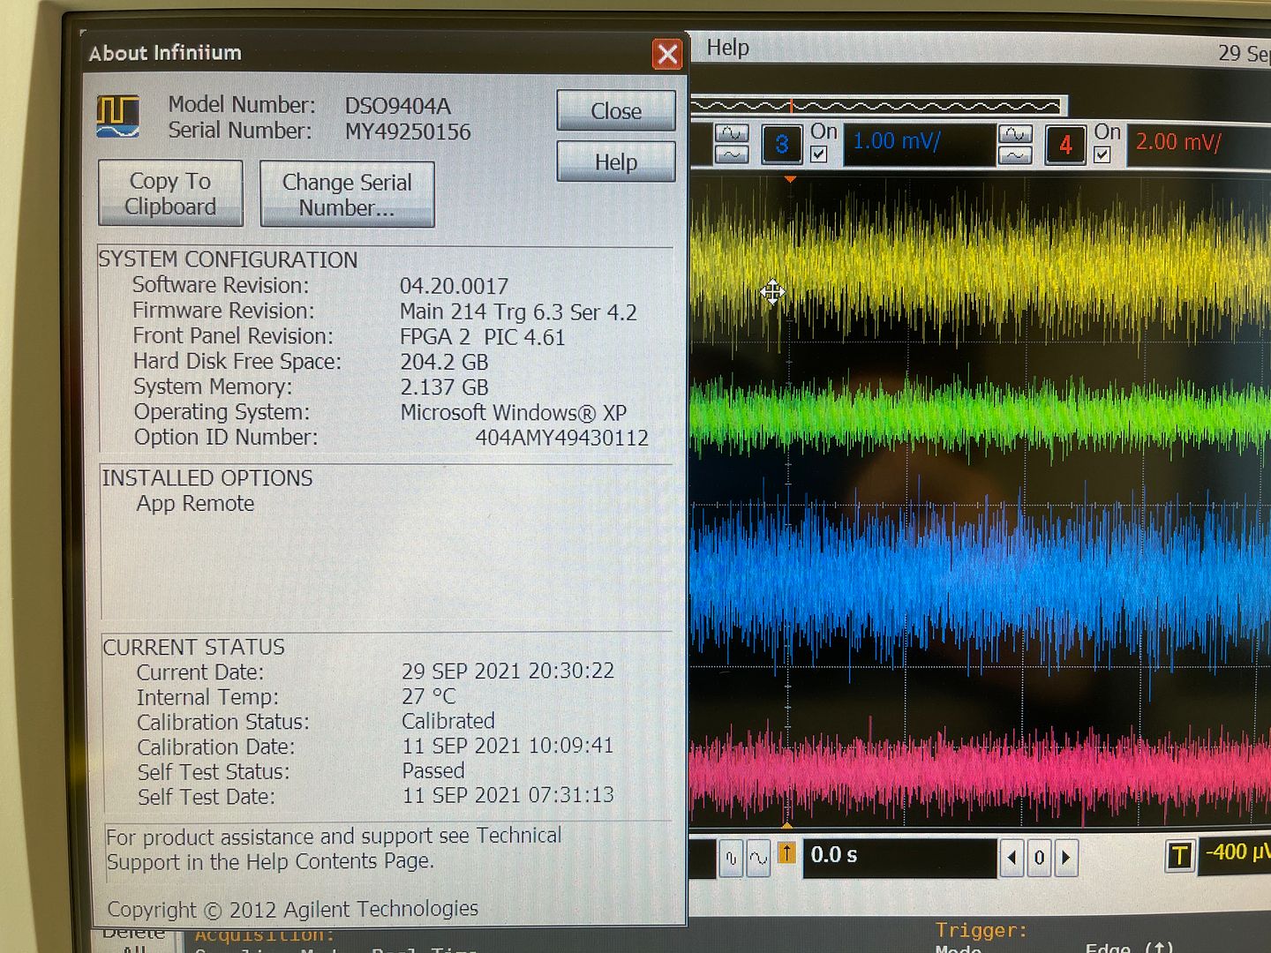Uncheck the channel 3 On checkbox
The image size is (1271, 953).
tap(819, 155)
